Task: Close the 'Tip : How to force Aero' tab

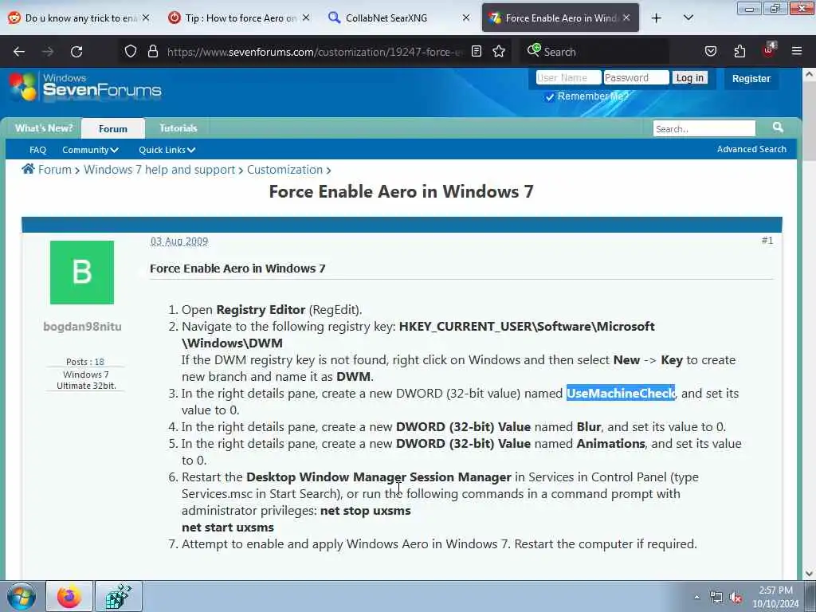Action: (x=306, y=18)
